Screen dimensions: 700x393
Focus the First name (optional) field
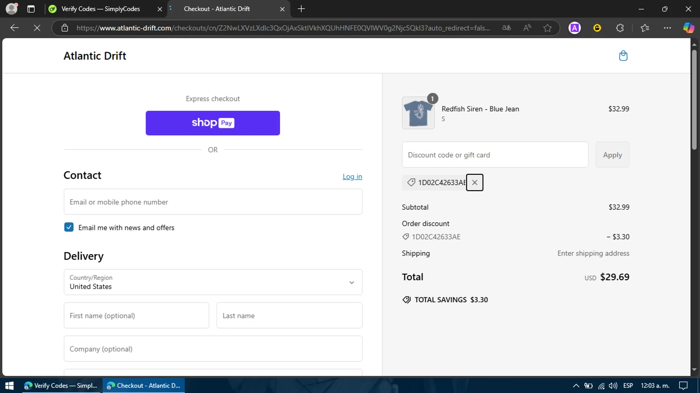(x=136, y=316)
